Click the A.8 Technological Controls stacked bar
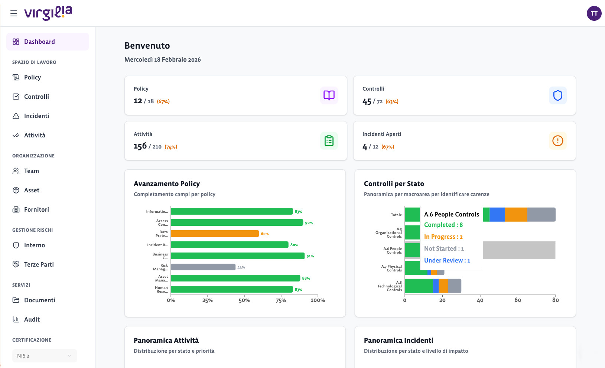Viewport: 605px width, 368px height. [433, 286]
